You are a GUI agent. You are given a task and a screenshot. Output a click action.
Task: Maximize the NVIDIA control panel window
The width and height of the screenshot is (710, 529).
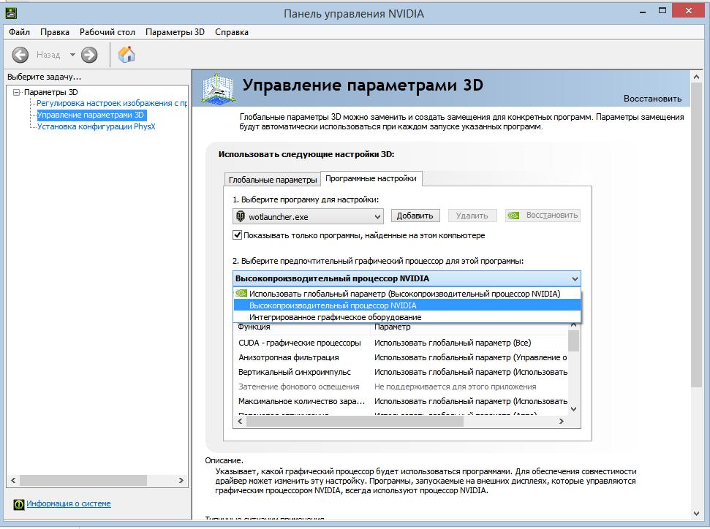click(x=662, y=11)
